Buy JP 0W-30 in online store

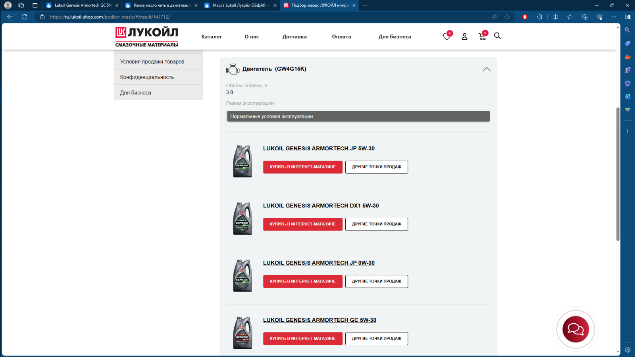point(303,281)
